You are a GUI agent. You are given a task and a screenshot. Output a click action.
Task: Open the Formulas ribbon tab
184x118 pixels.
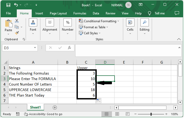coord(80,13)
